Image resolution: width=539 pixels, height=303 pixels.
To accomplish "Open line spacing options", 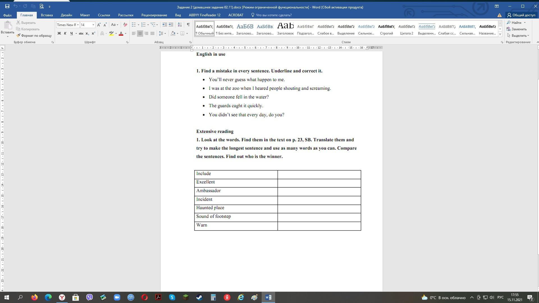I will tap(161, 33).
